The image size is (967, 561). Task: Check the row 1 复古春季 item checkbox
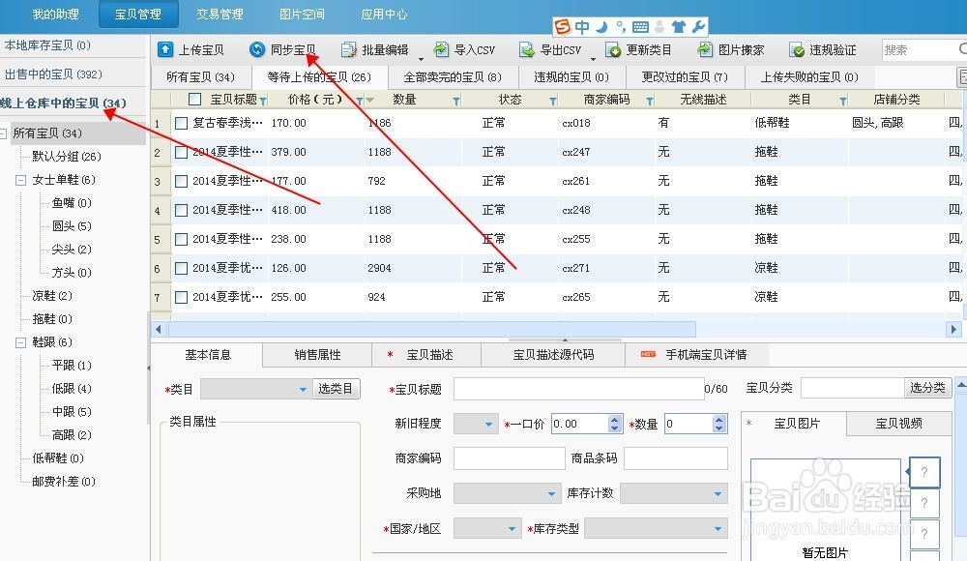pyautogui.click(x=182, y=124)
